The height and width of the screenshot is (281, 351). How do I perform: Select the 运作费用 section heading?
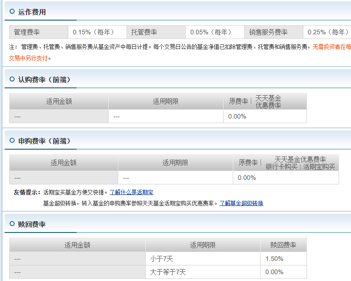[32, 12]
